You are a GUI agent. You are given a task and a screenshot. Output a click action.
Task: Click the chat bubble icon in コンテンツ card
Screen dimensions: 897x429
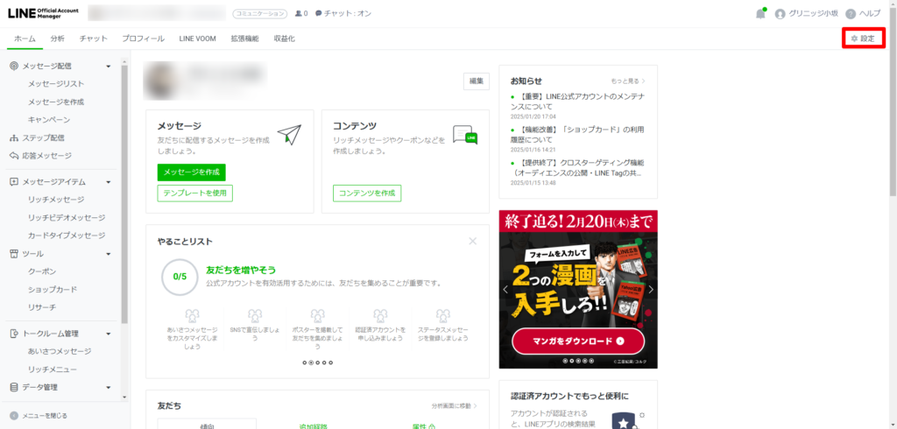tap(464, 135)
